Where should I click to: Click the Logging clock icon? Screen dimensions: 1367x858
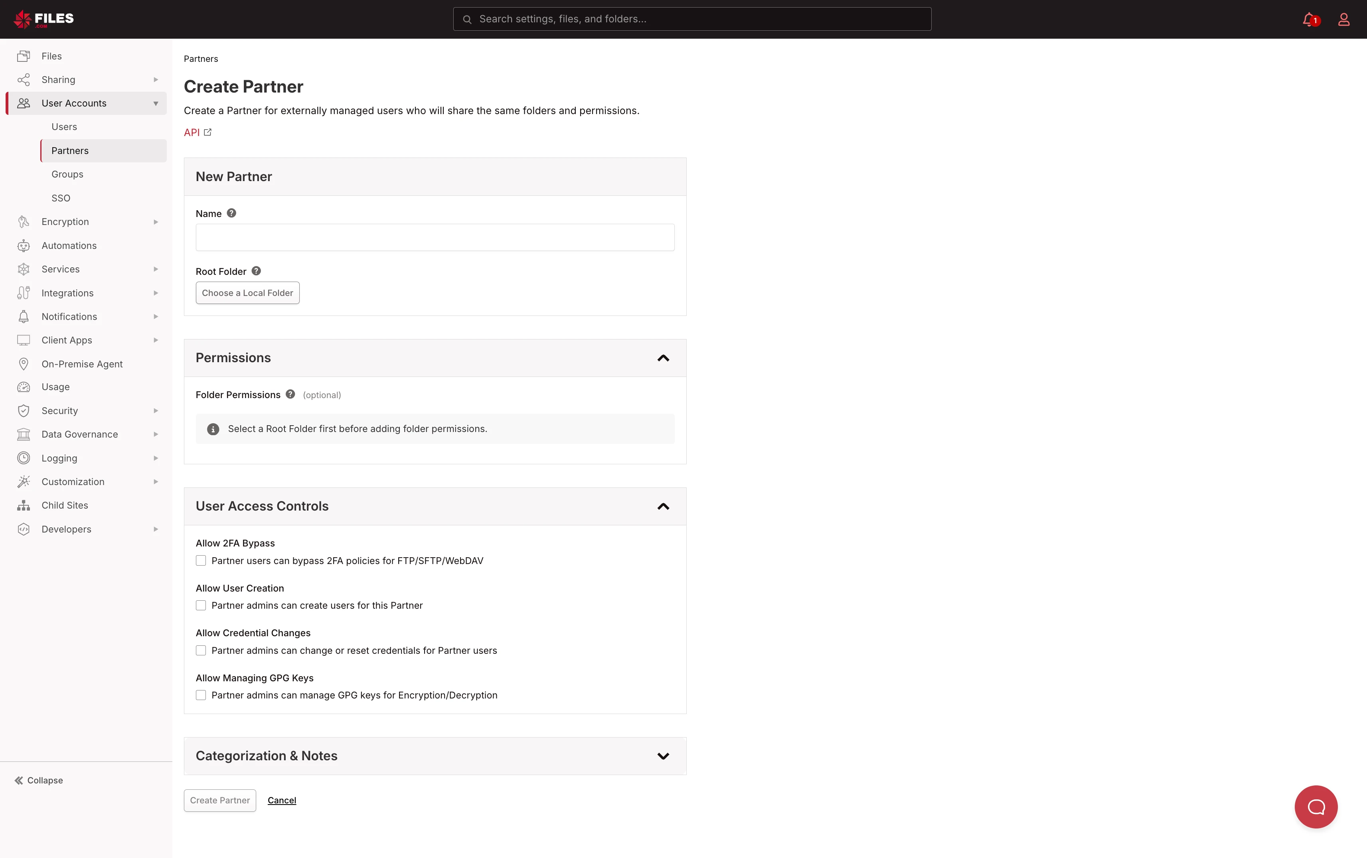(23, 458)
